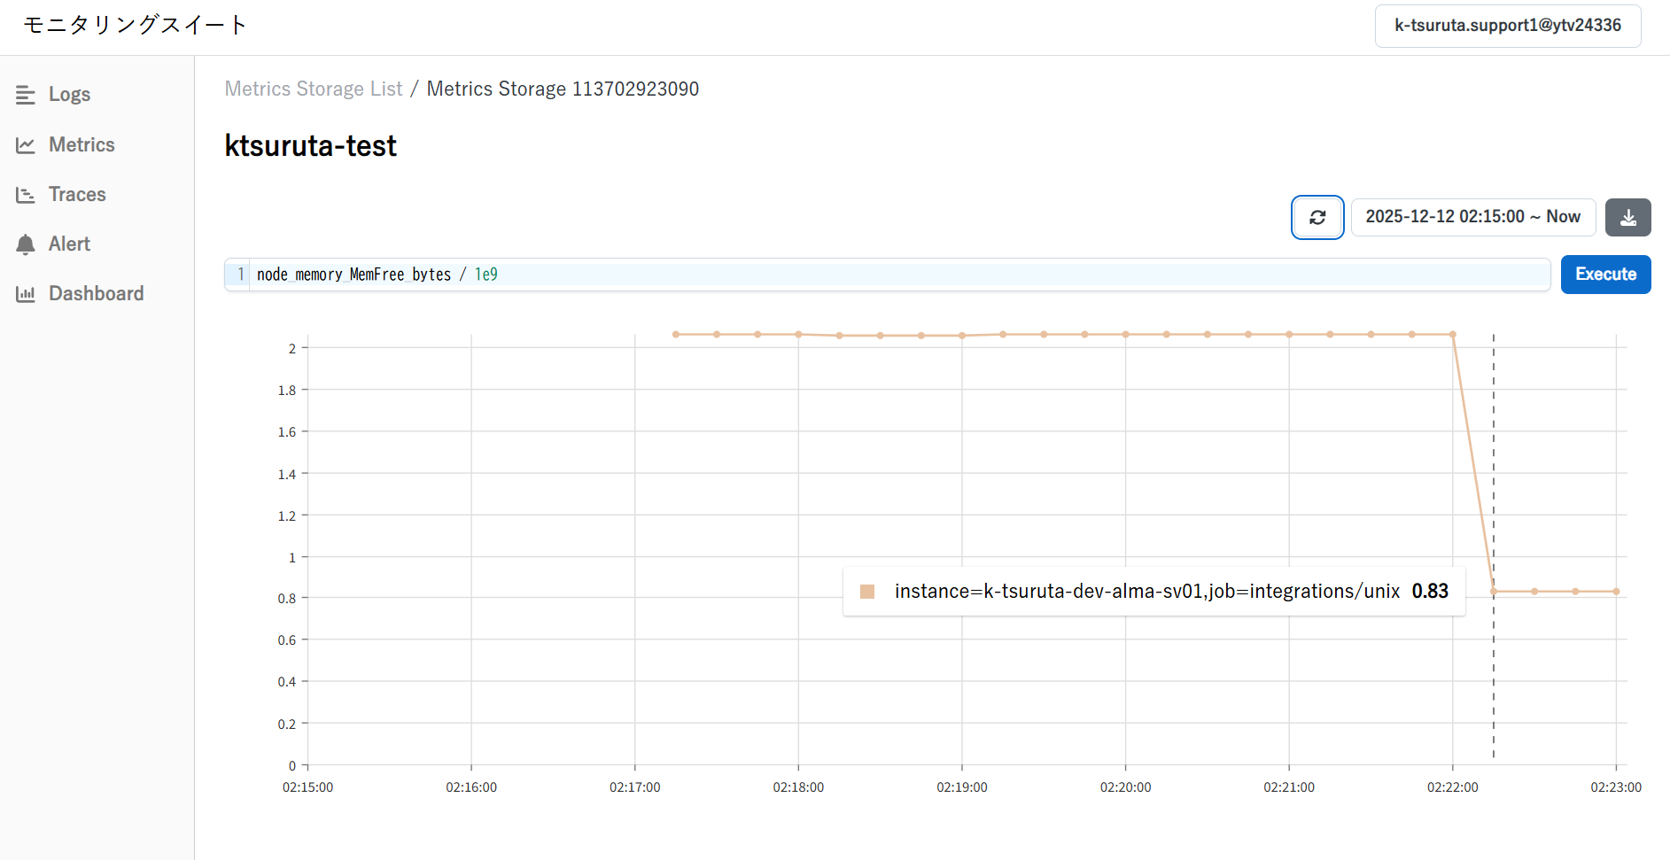Download the metrics data
Image resolution: width=1670 pixels, height=860 pixels.
click(x=1628, y=217)
